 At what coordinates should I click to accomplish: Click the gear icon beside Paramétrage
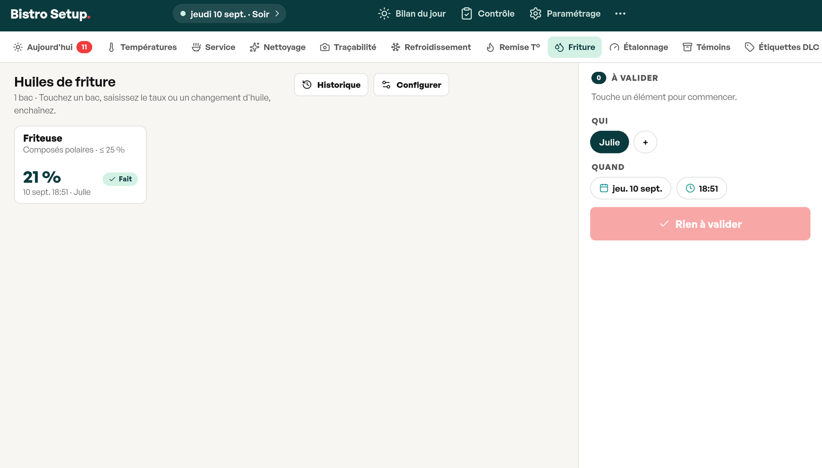click(535, 14)
